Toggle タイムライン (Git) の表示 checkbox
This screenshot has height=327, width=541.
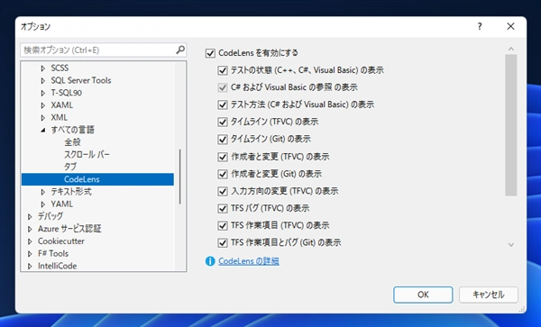click(x=223, y=140)
